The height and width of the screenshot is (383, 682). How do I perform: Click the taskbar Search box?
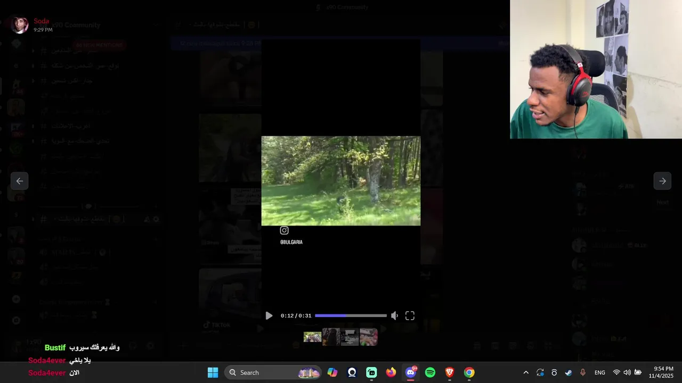[x=273, y=372]
